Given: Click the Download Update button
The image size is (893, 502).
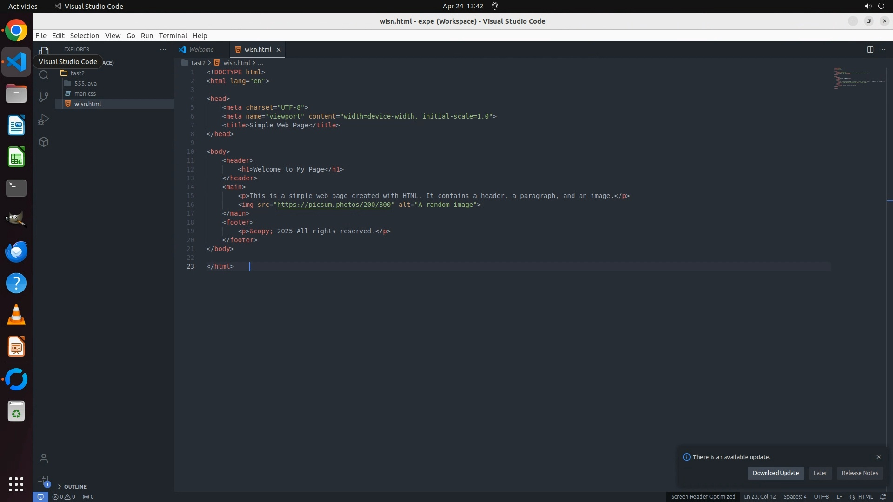Looking at the screenshot, I should [775, 473].
